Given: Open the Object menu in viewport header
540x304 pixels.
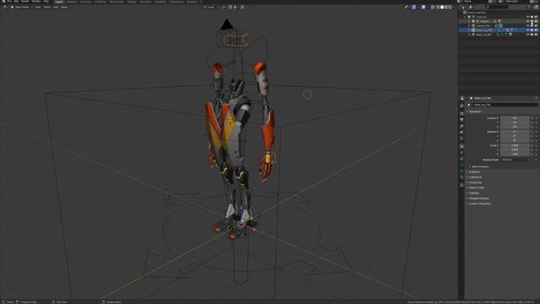Looking at the screenshot, I should (x=64, y=7).
